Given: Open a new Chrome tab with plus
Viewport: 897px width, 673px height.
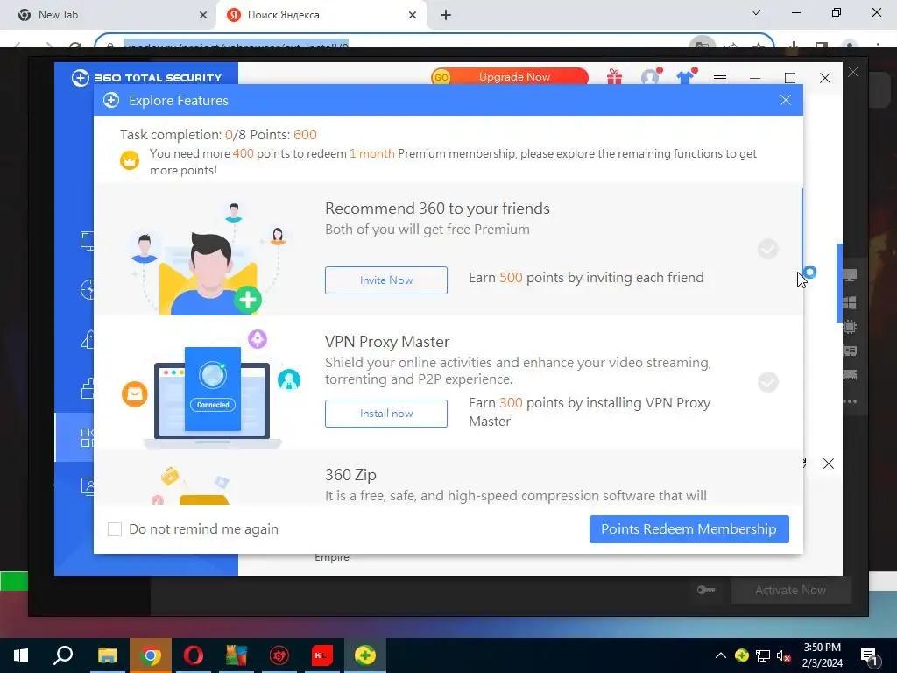Looking at the screenshot, I should [x=446, y=15].
